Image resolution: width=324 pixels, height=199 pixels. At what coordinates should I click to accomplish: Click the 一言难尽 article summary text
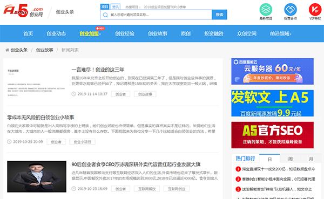tap(144, 81)
